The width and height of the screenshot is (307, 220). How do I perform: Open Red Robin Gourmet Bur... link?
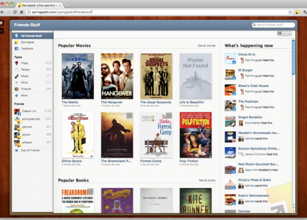coord(258,164)
